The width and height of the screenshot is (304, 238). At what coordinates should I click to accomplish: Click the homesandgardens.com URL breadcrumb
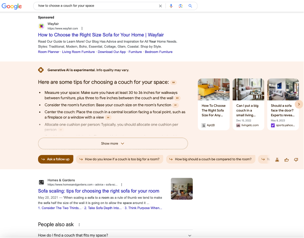(83, 185)
